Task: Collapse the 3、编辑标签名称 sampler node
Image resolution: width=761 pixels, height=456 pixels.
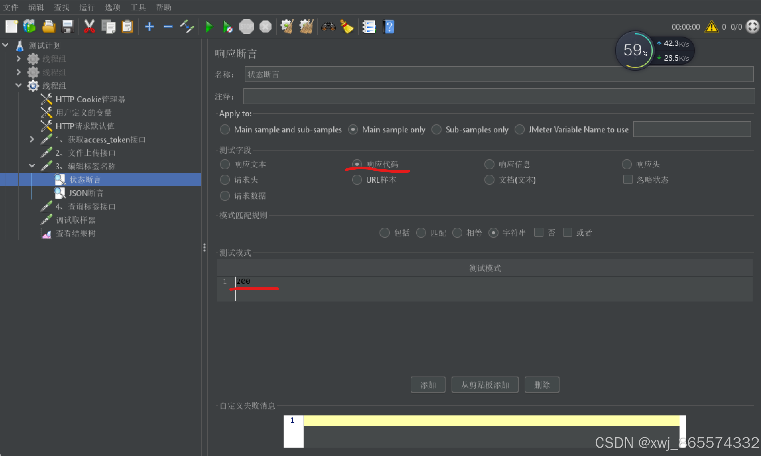Action: (32, 166)
